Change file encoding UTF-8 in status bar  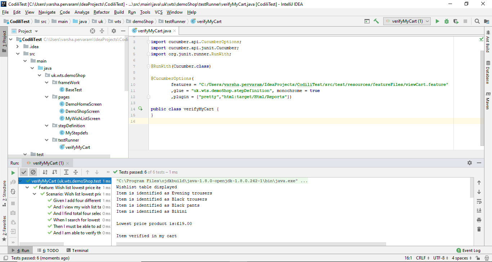click(441, 258)
